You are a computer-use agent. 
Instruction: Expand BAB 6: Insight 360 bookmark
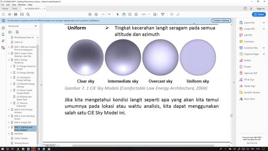click(9, 122)
